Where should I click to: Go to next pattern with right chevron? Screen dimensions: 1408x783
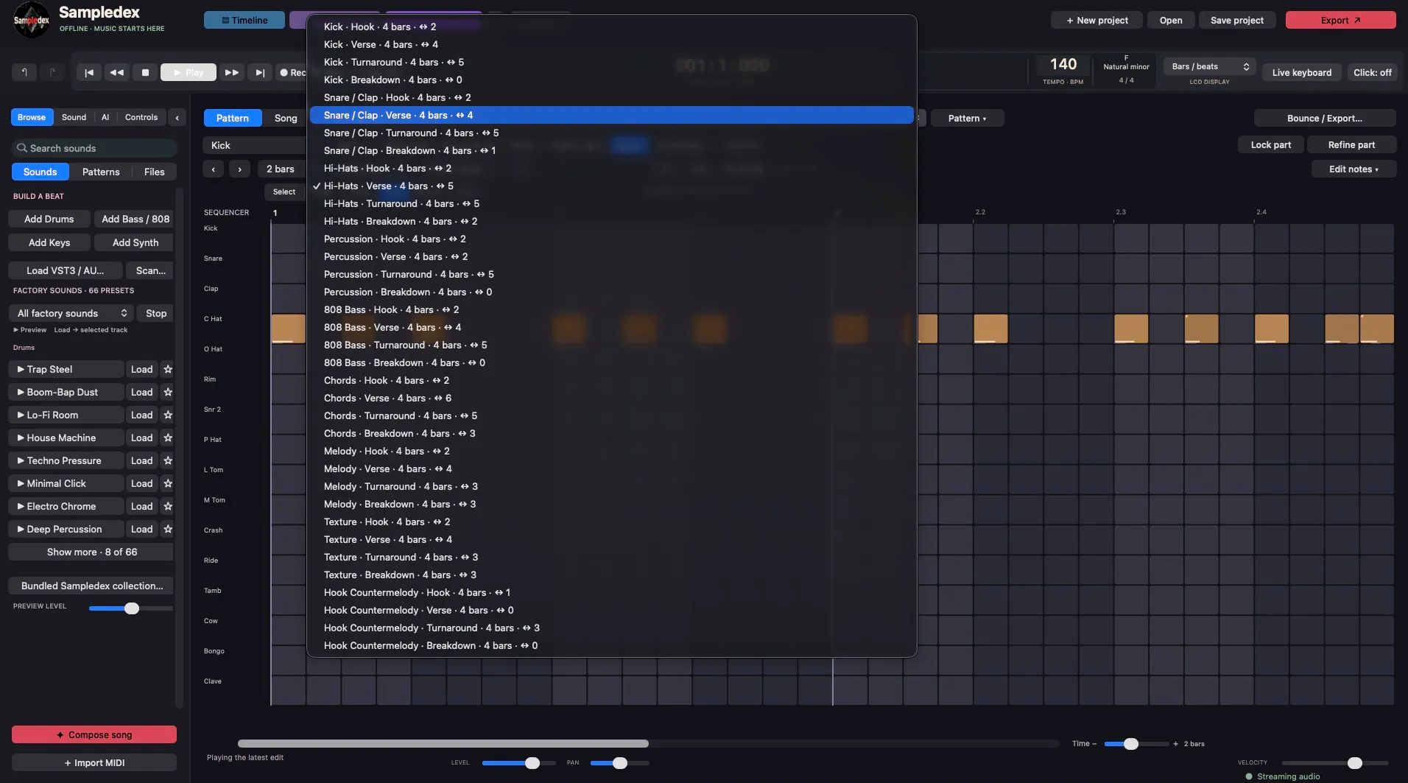239,169
